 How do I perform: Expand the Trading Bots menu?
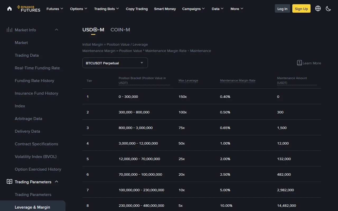(x=107, y=9)
